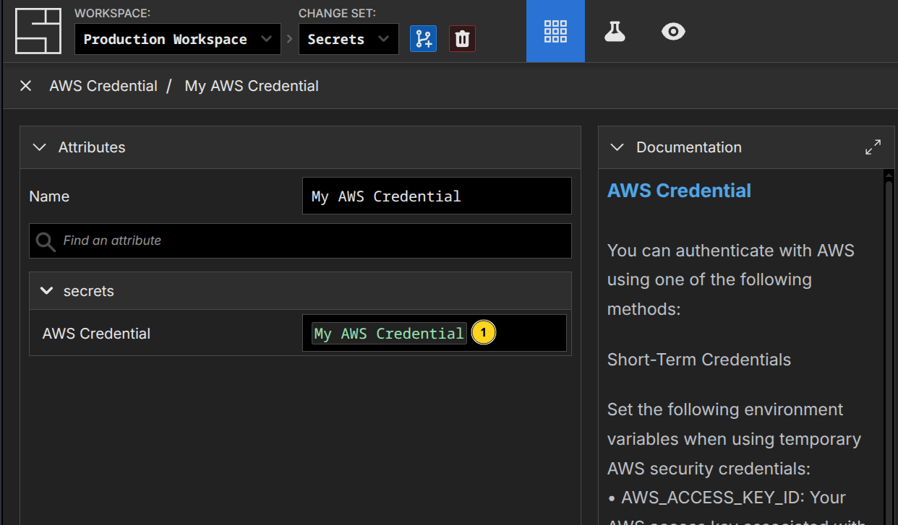Click the magnifier icon in attribute search
This screenshot has width=898, height=525.
pyautogui.click(x=46, y=241)
